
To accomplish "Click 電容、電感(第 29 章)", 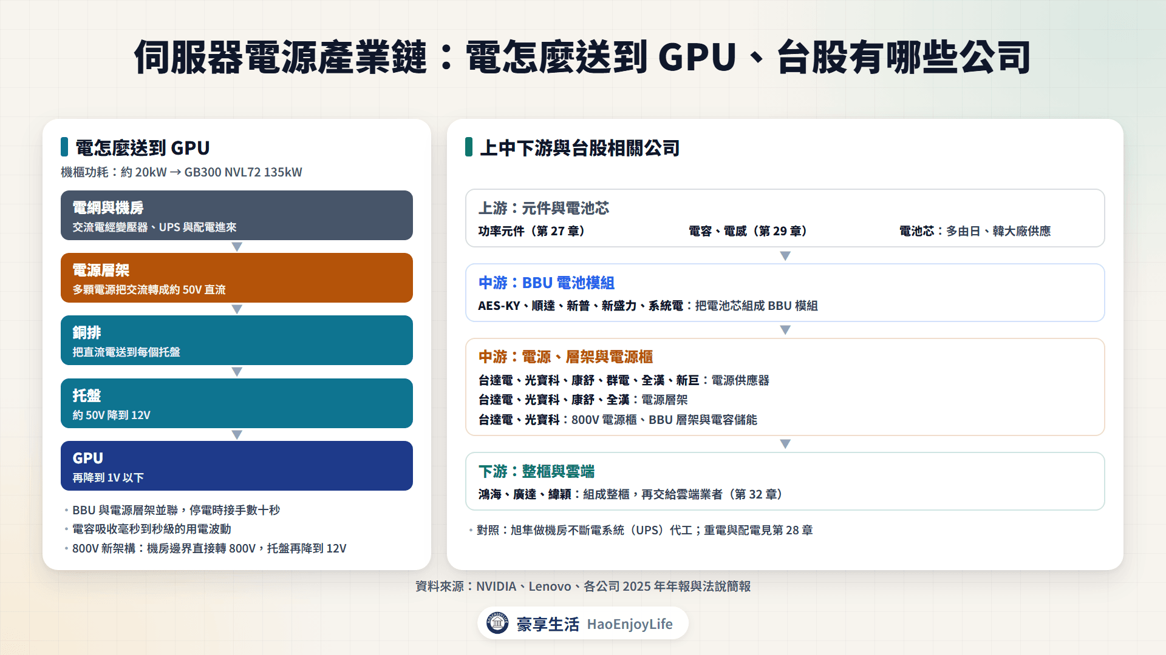I will click(x=748, y=231).
